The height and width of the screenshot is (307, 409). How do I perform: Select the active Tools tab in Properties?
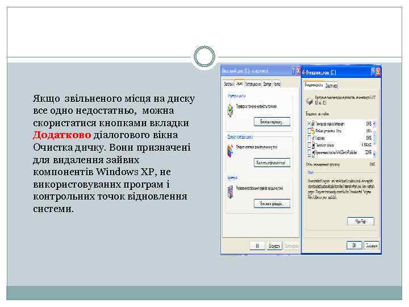239,84
